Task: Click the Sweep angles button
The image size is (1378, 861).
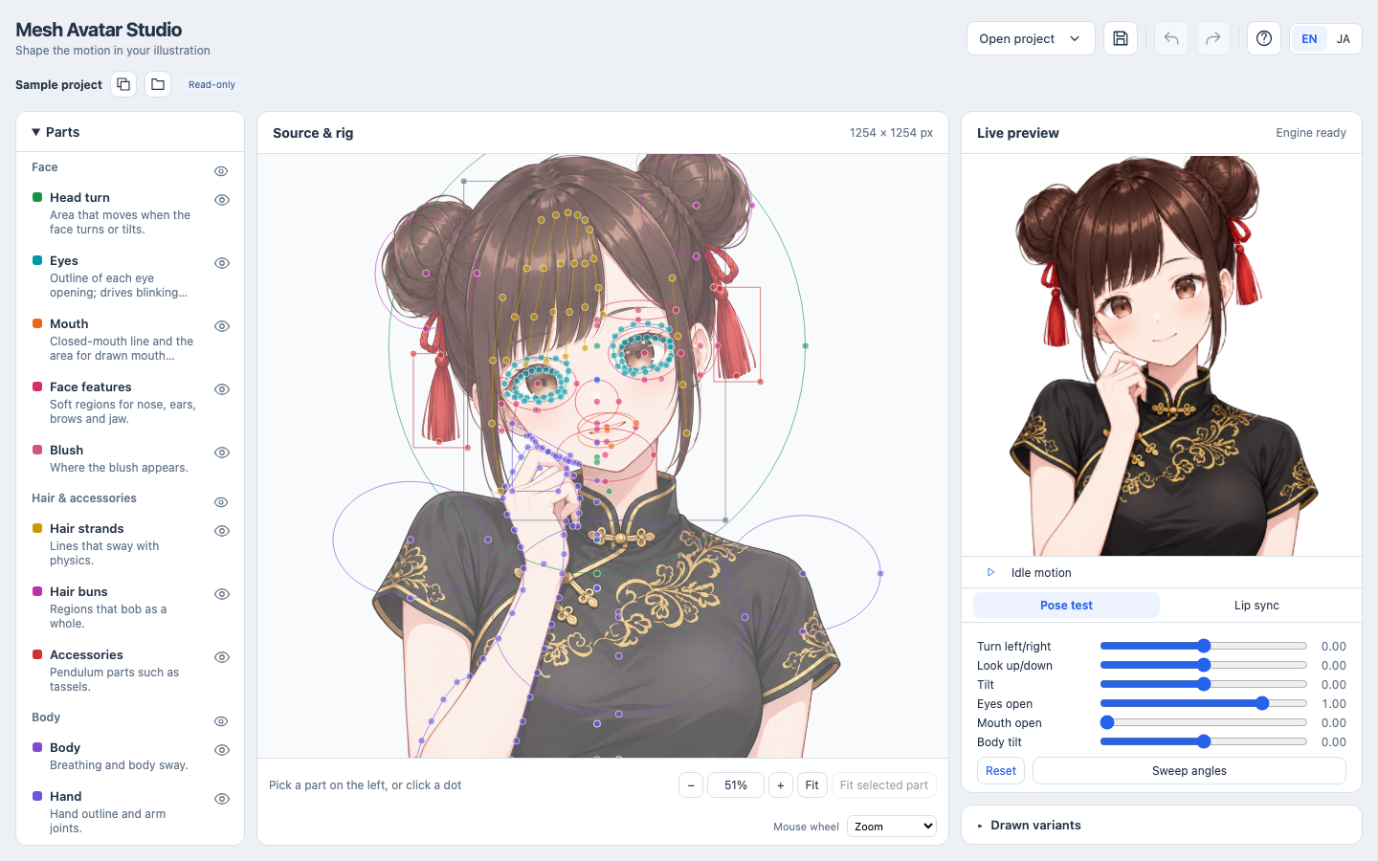Action: pos(1189,771)
